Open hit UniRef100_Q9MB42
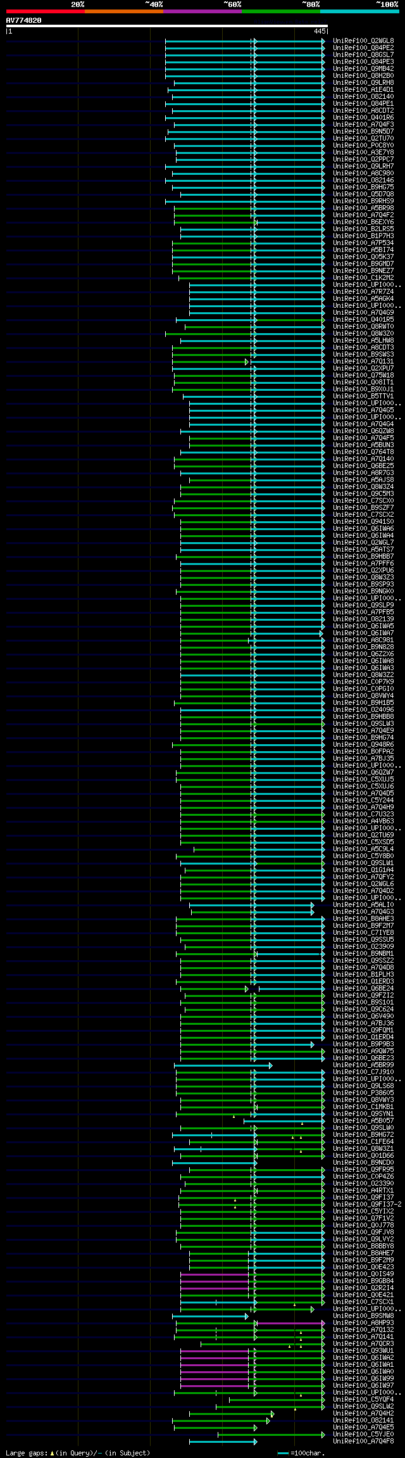This screenshot has width=405, height=1458. click(363, 69)
